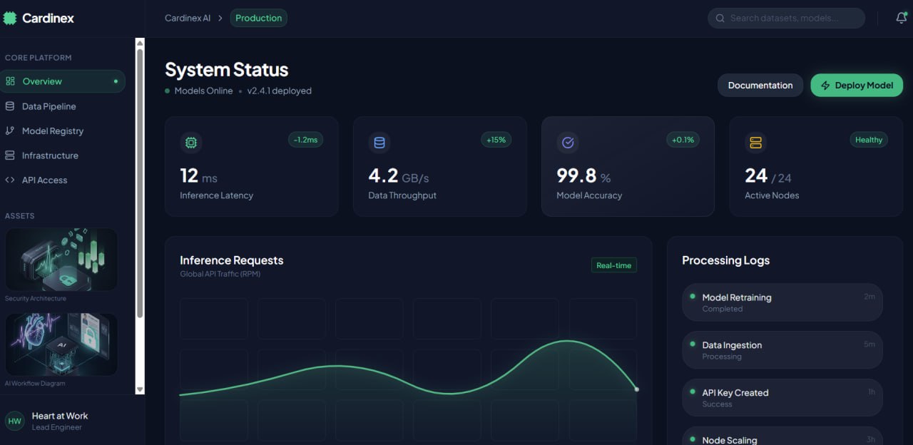Click the sidebar scrollbar down arrow

(x=140, y=389)
